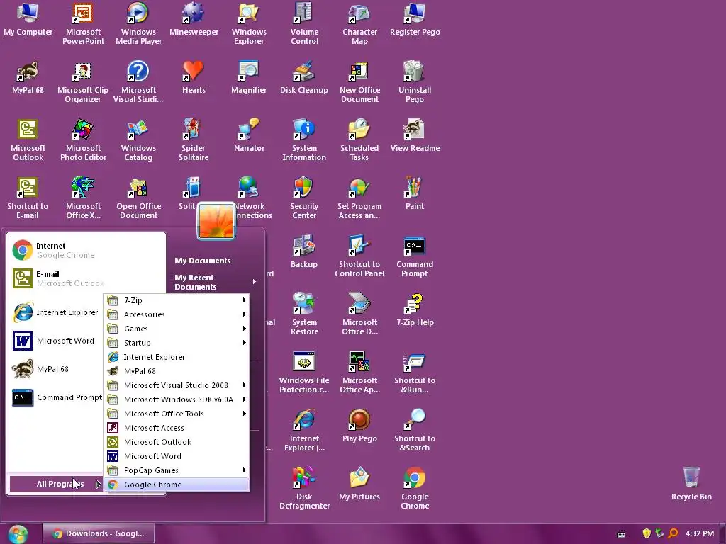Select the Volume Control desktop icon
Viewport: 726px width, 544px height.
[x=304, y=23]
